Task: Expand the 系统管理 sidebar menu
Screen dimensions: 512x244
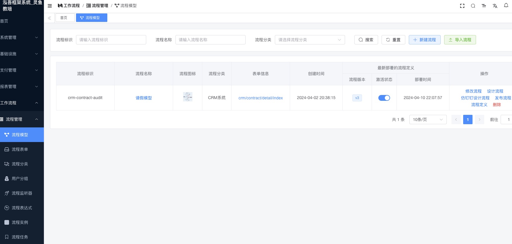Action: coord(22,37)
